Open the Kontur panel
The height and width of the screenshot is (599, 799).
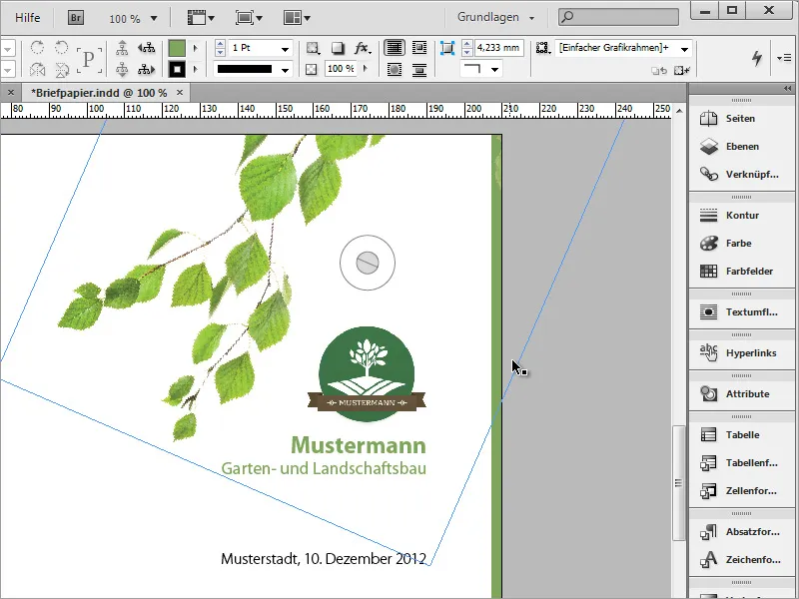pyautogui.click(x=741, y=216)
